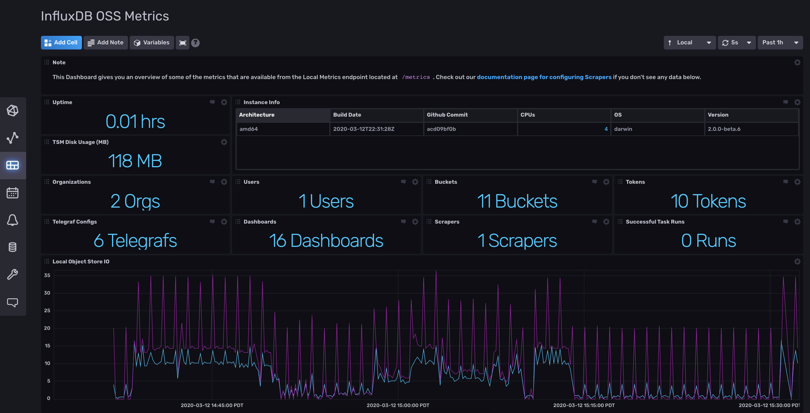Open the Feedback chat icon in sidebar
The width and height of the screenshot is (810, 413).
pos(13,302)
